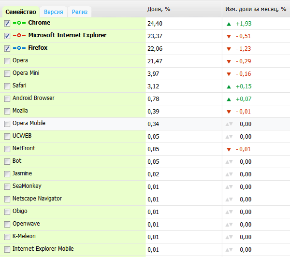The height and width of the screenshot is (257, 290).
Task: Click green up arrow beside +0,07
Action: pos(229,99)
